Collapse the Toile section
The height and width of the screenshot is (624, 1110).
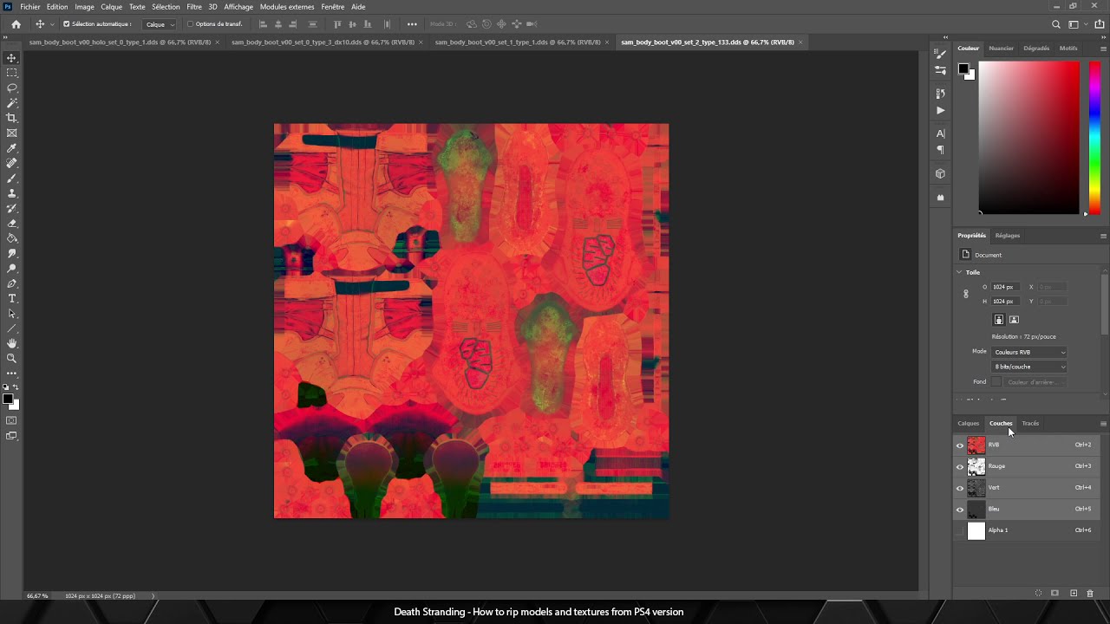960,272
